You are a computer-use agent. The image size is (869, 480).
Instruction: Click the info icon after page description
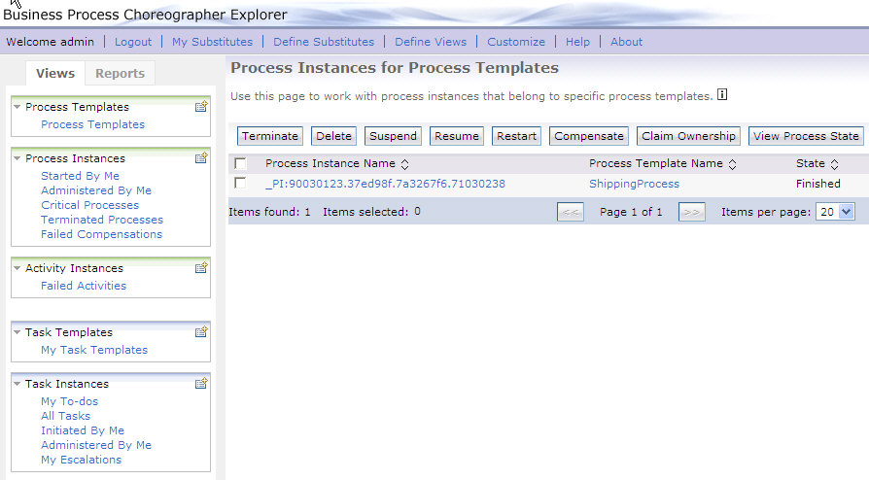[722, 95]
